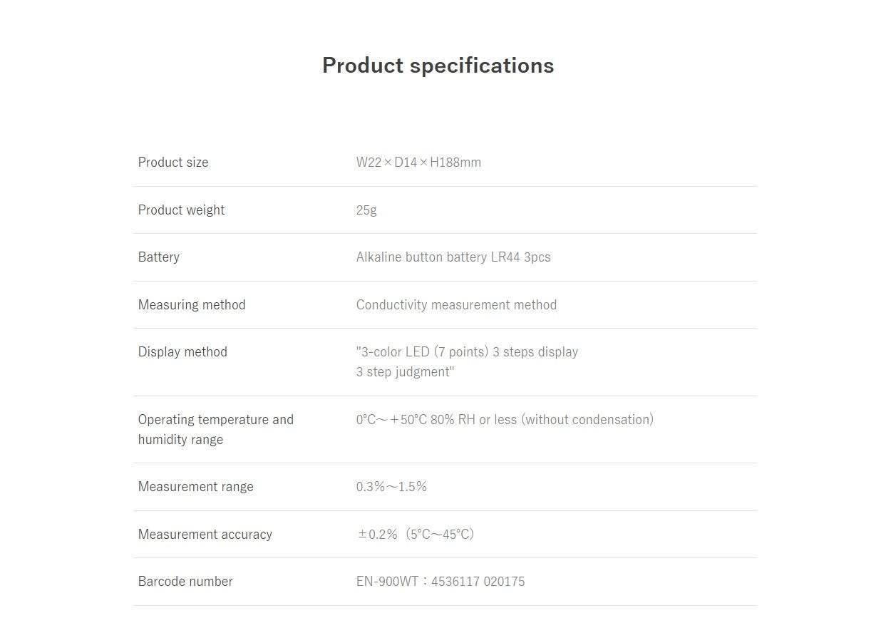Click the ±0.2% accuracy value
Viewport: 886px width, 618px height.
416,535
